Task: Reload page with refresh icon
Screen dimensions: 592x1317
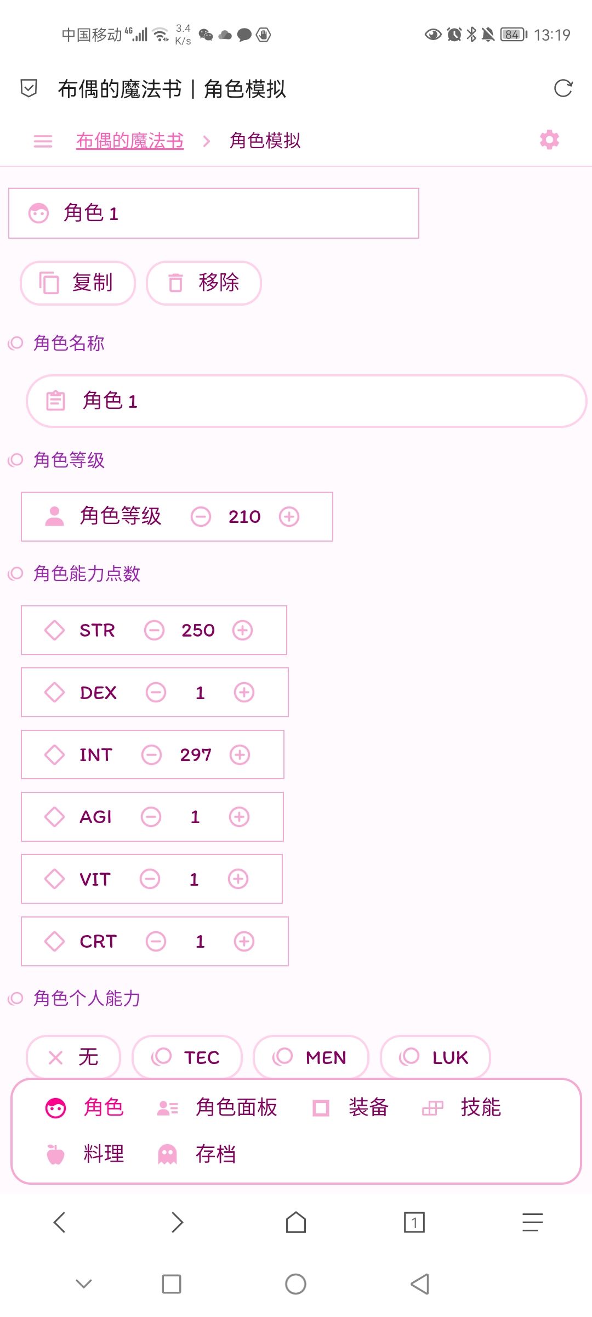Action: coord(563,88)
